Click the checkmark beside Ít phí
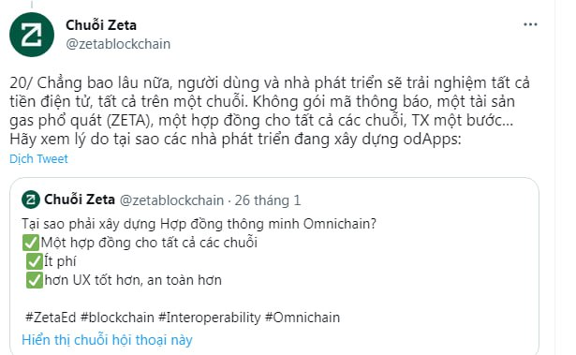This screenshot has height=355, width=576. [35, 261]
